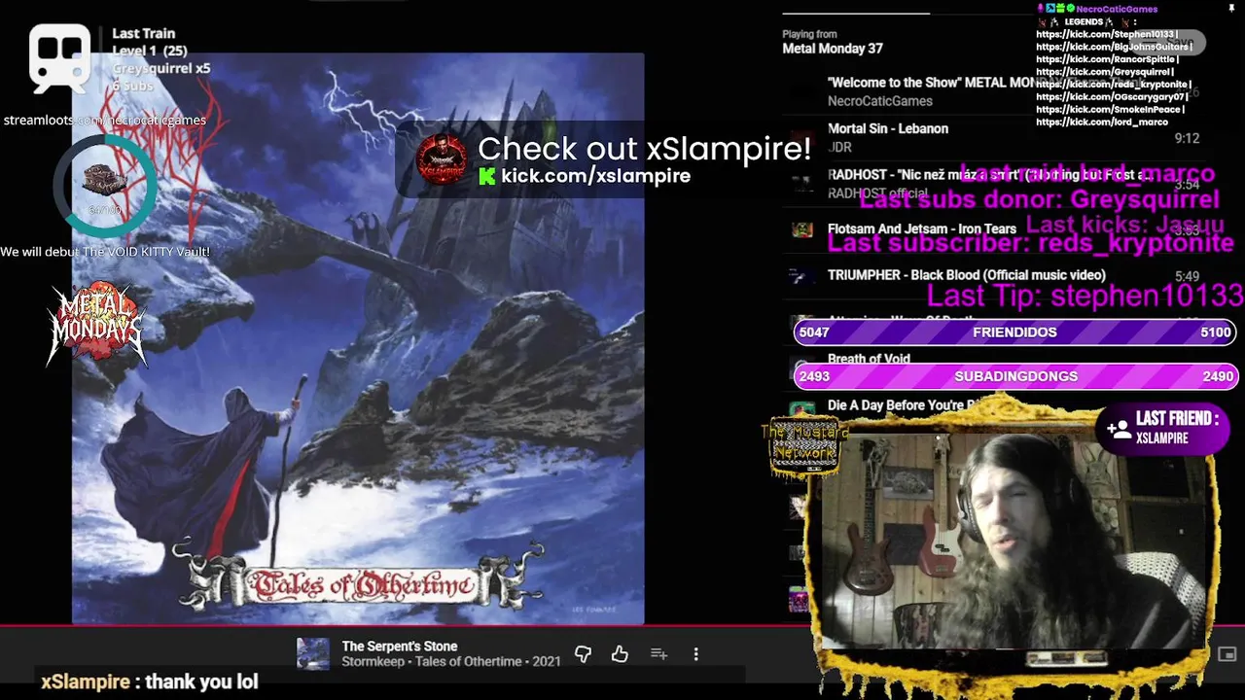Click the Flotsam And Jetsam track thumbnail
This screenshot has width=1245, height=700.
[801, 229]
